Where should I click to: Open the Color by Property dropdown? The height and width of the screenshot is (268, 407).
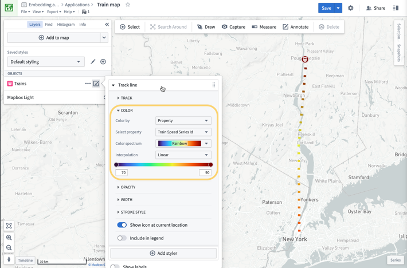(x=183, y=120)
